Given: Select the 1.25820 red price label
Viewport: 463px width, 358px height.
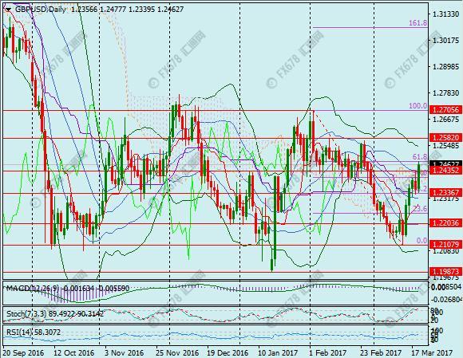Looking at the screenshot, I should [x=445, y=138].
